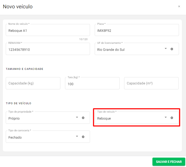This screenshot has height=167, width=186.
Task: Clear the UF de licenciamento selection
Action: pyautogui.click(x=172, y=49)
